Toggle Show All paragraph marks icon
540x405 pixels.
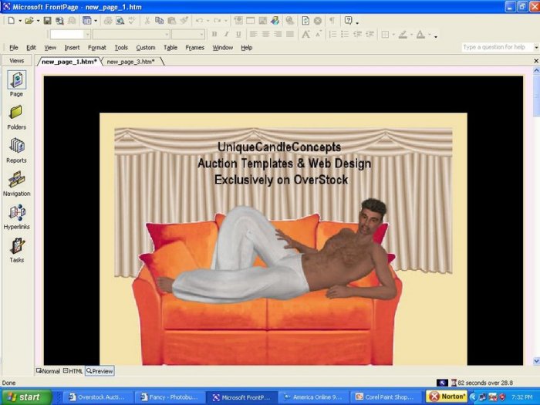click(x=332, y=21)
